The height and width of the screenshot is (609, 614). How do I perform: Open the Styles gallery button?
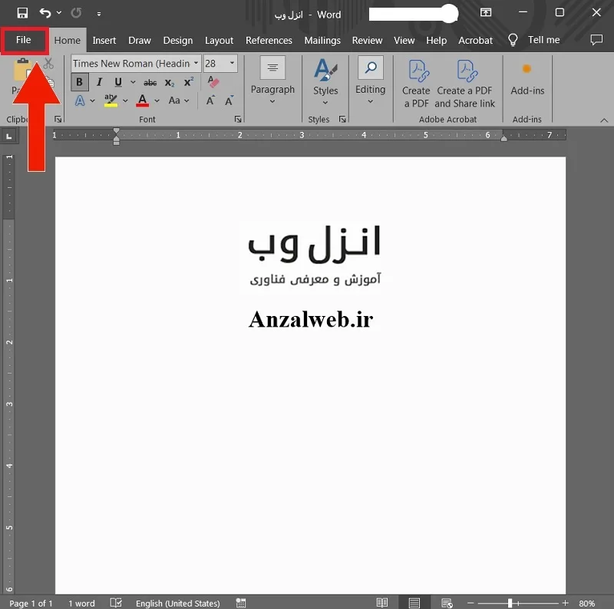coord(325,82)
